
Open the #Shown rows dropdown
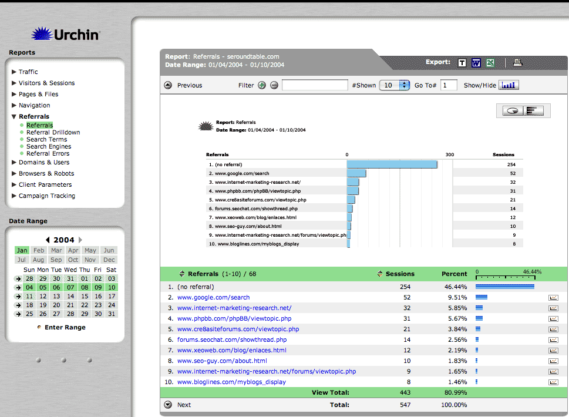coord(395,85)
